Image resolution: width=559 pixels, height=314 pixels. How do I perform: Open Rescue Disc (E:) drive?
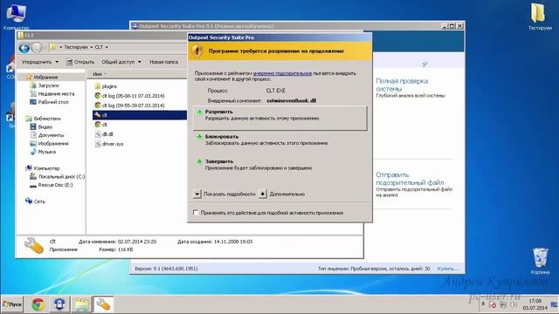point(52,185)
